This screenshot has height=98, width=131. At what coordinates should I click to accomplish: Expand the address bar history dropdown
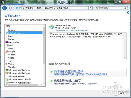tap(87, 8)
